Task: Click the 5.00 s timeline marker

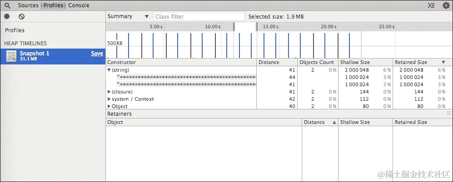Action: tap(156, 26)
